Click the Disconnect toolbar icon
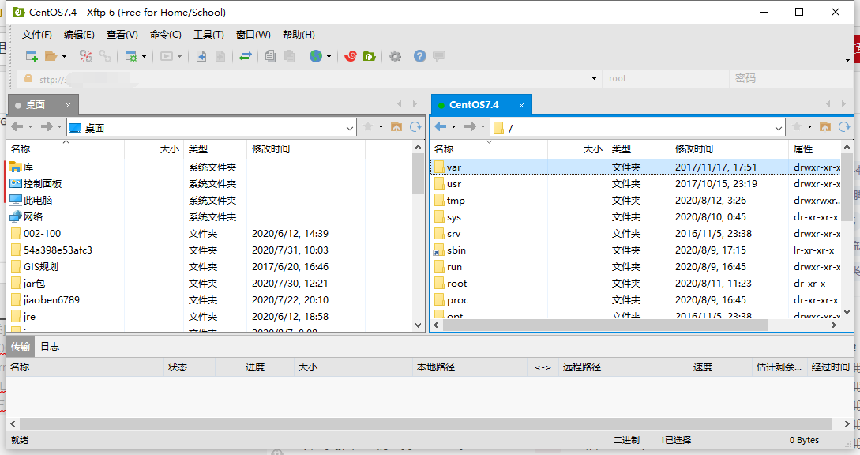 point(85,56)
